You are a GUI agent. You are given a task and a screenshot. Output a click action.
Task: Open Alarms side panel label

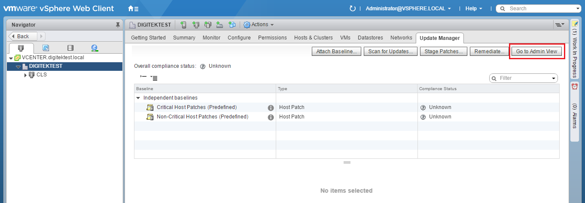point(575,116)
